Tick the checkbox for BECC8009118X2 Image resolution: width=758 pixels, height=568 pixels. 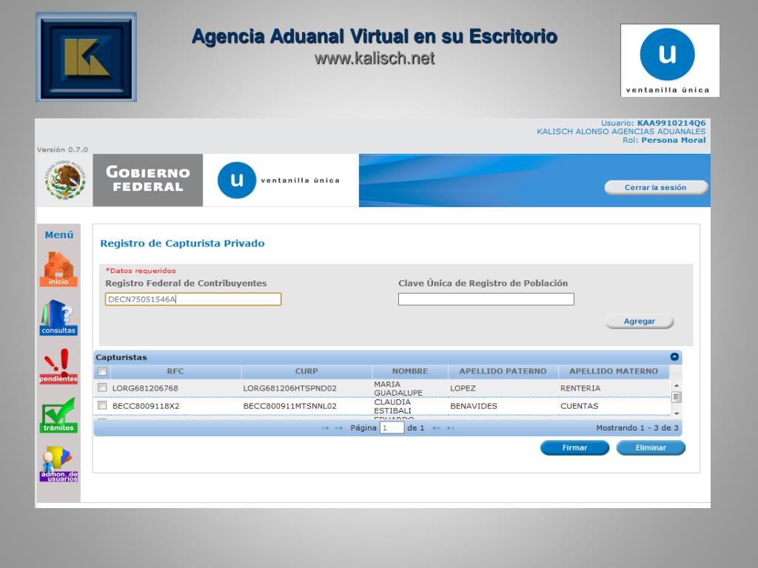point(102,405)
